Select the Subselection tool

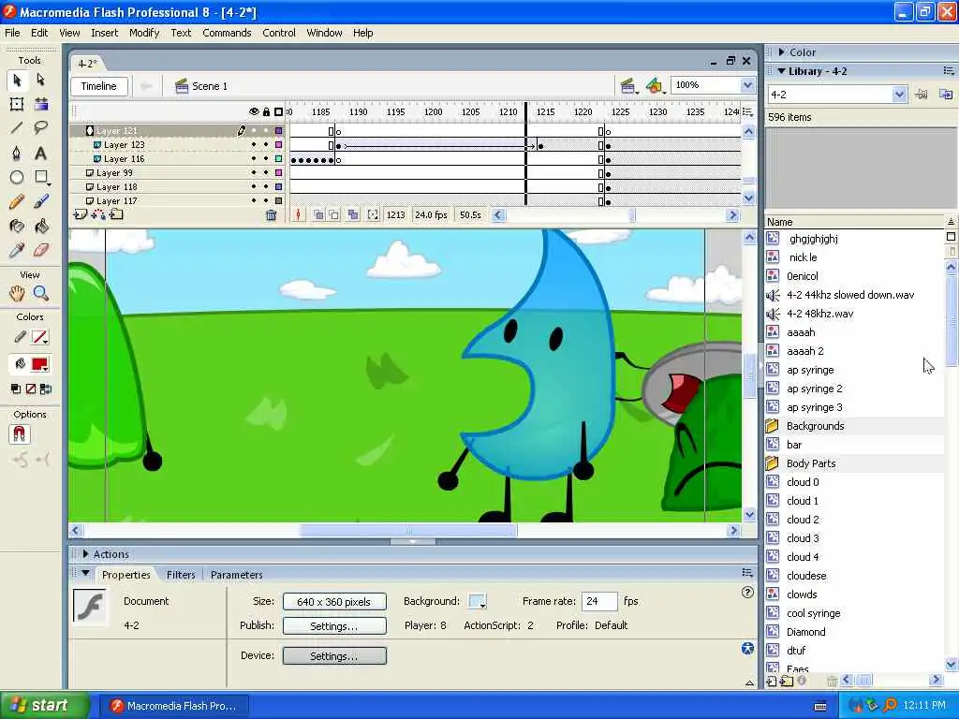40,81
